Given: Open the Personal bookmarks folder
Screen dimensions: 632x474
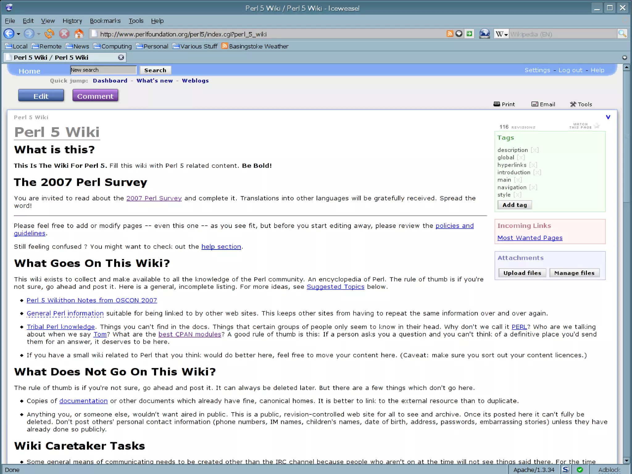Looking at the screenshot, I should point(152,46).
